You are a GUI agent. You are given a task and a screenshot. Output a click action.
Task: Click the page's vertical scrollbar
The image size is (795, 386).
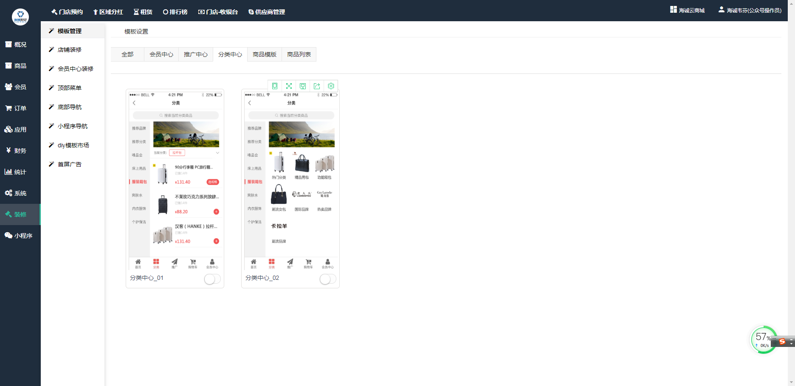click(791, 193)
